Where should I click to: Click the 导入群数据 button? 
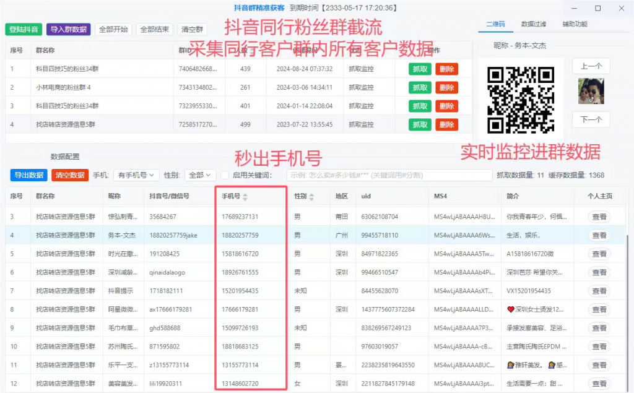[x=68, y=29]
